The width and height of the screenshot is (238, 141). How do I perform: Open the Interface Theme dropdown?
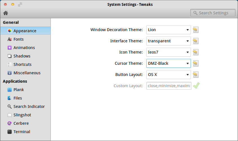[168, 41]
